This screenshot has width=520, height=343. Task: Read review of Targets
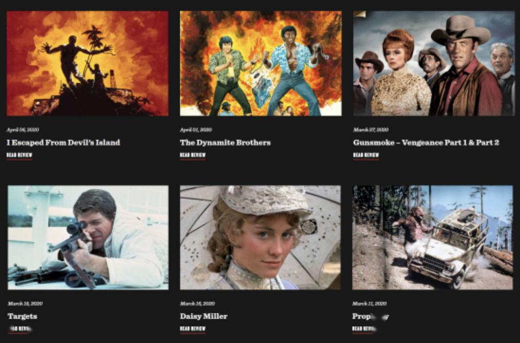[20, 329]
